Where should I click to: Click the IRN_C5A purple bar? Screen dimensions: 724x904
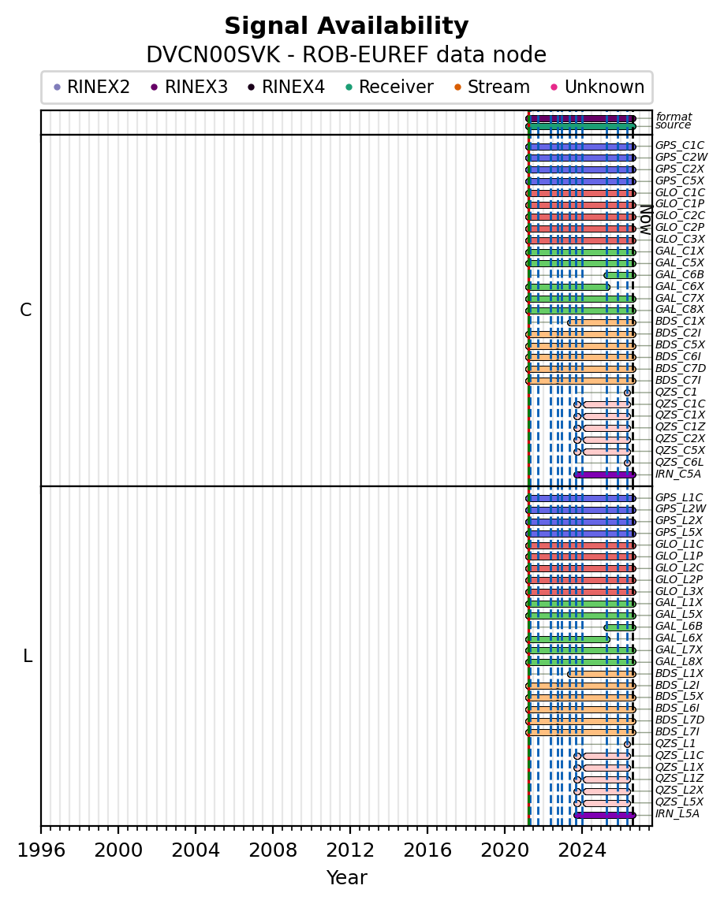tap(605, 474)
